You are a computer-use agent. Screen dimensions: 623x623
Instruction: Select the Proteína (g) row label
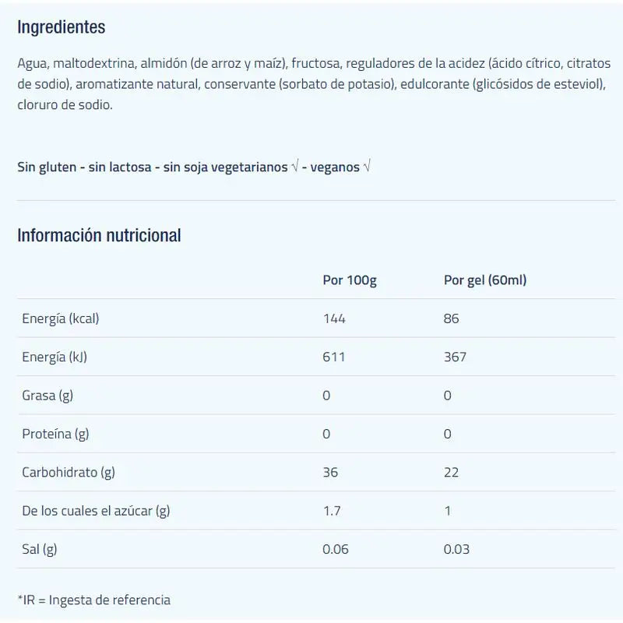click(55, 434)
